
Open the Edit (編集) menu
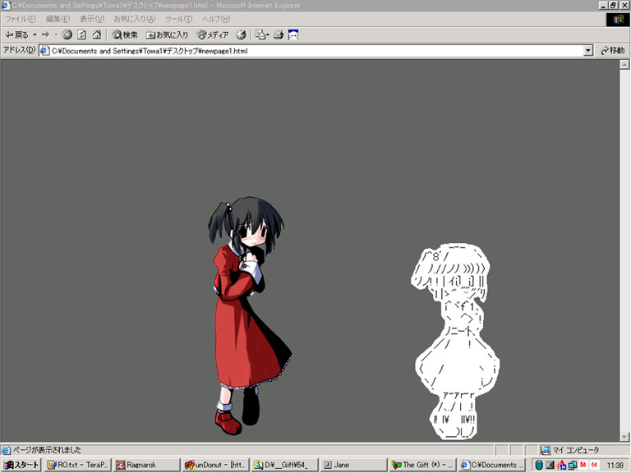pos(58,19)
